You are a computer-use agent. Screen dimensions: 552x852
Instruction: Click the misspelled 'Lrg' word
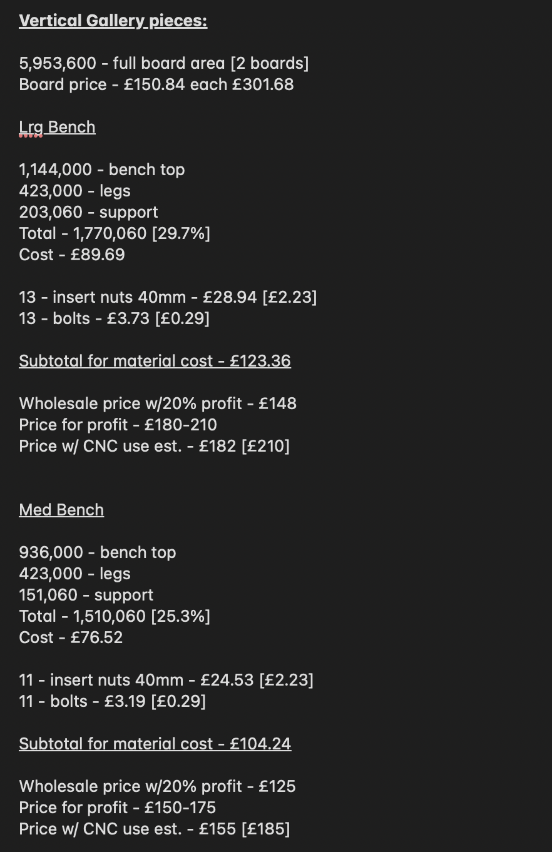(x=31, y=128)
